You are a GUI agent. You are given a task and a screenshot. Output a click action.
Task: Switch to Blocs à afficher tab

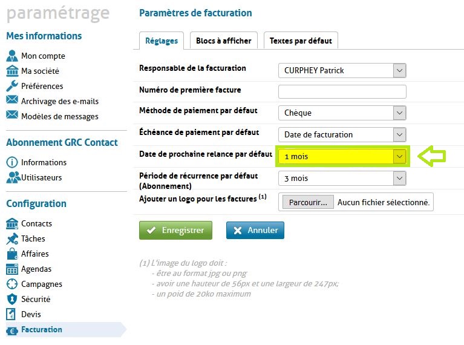tap(223, 41)
